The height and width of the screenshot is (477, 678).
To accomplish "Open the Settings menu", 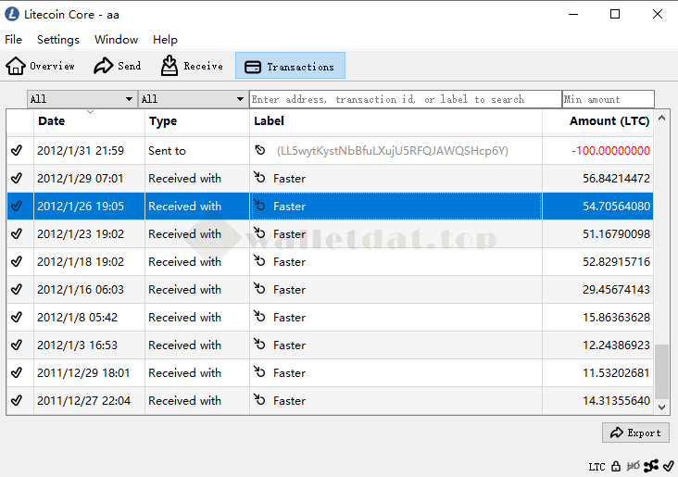I will 57,40.
